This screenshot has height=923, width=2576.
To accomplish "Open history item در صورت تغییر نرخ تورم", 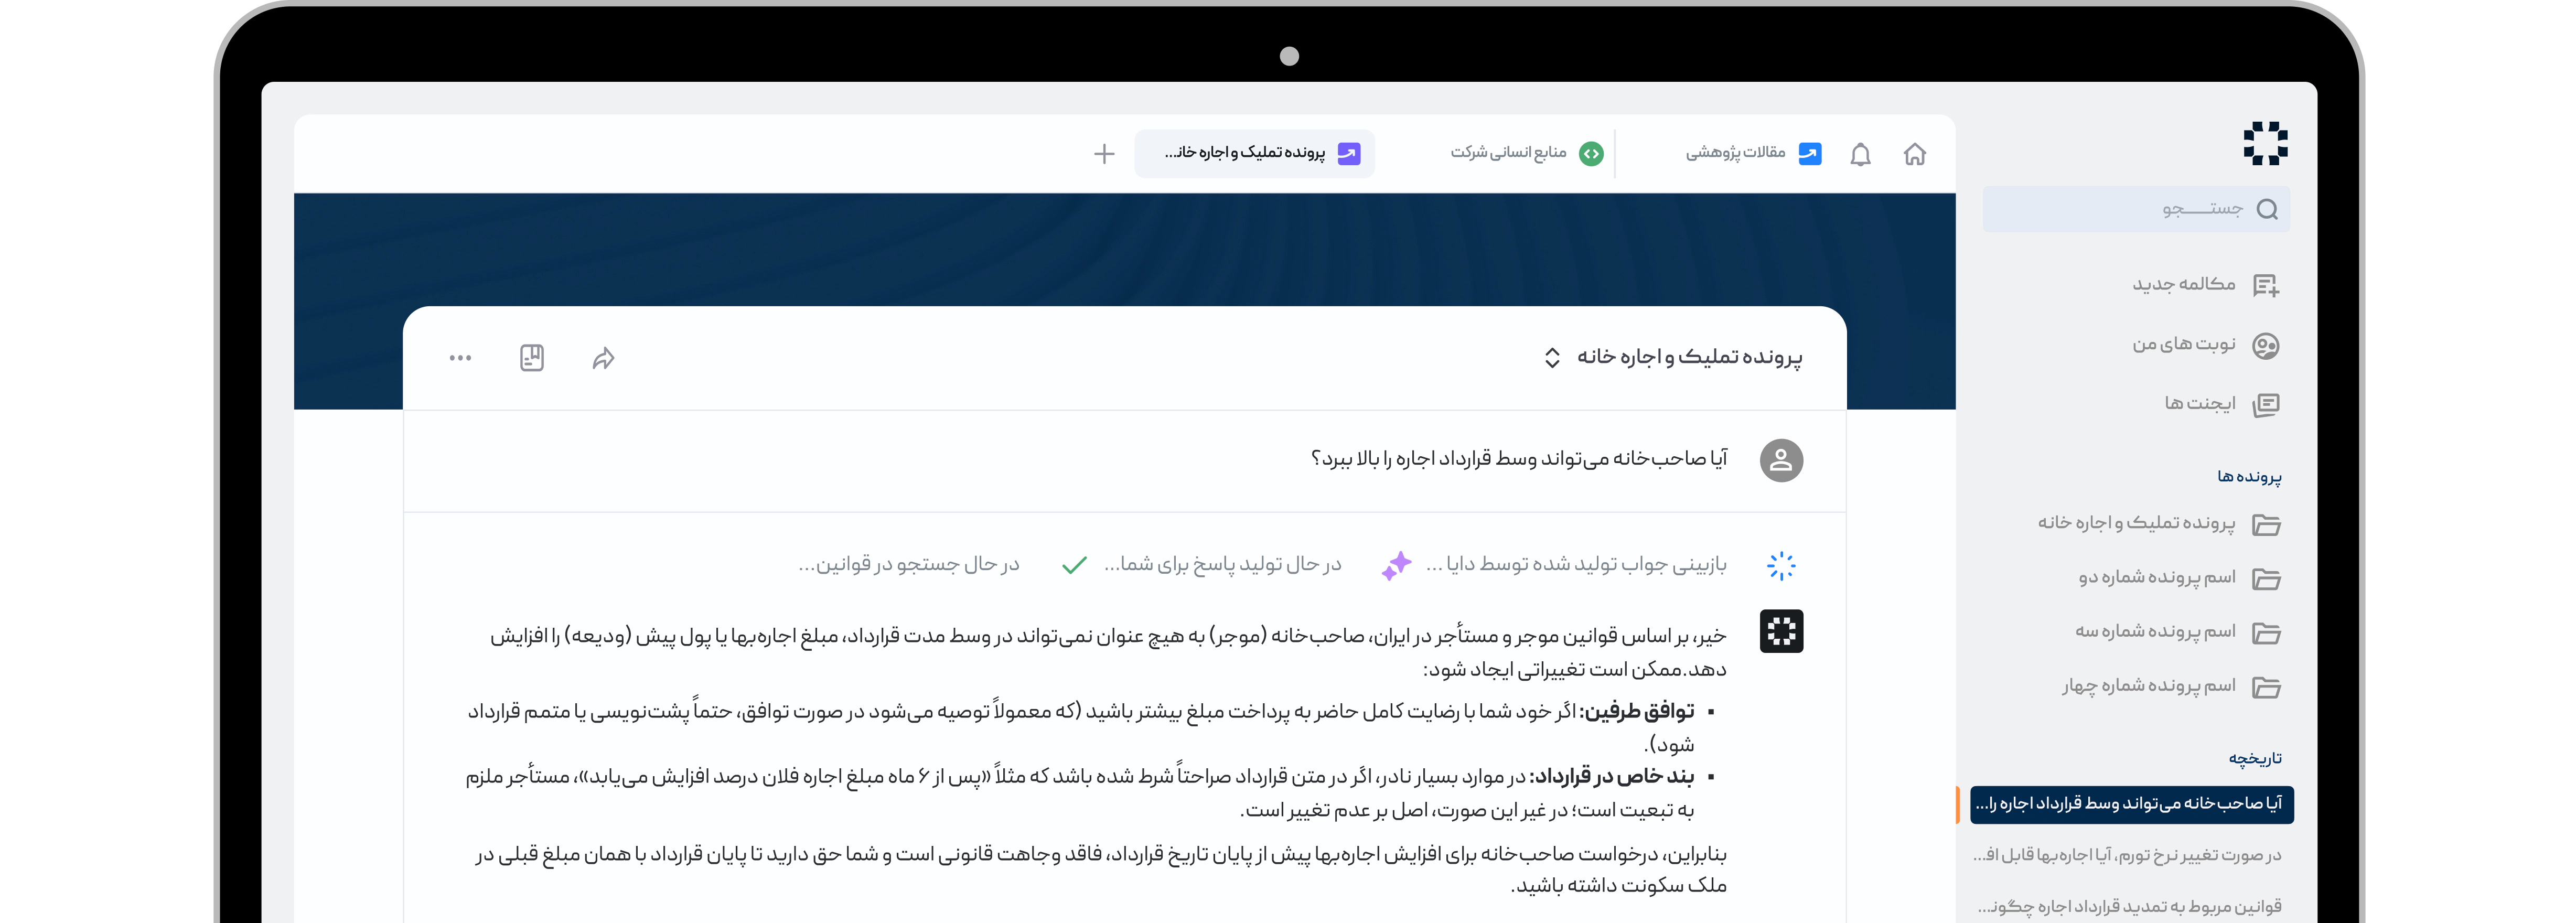I will coord(2127,855).
